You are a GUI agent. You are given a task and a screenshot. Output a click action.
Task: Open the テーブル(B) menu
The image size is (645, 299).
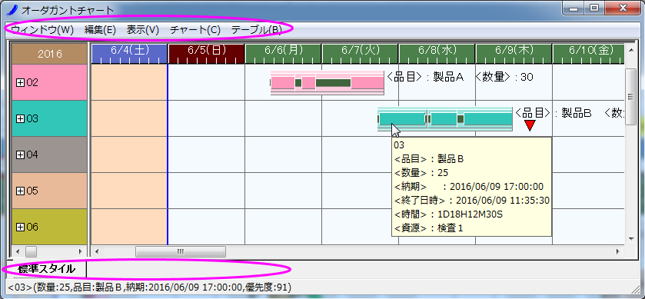coord(256,30)
